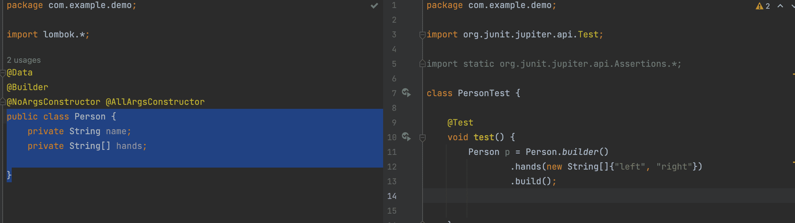Jump to previous highlighted error using up chevron
Image resolution: width=795 pixels, height=223 pixels.
tap(780, 6)
